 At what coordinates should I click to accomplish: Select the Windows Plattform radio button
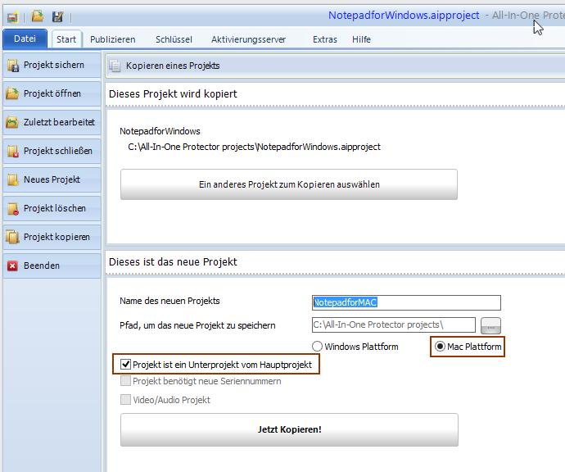(x=319, y=347)
